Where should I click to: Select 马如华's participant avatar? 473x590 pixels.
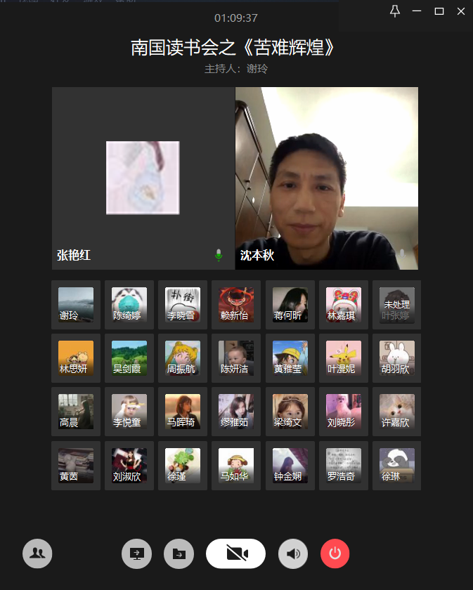pyautogui.click(x=236, y=466)
